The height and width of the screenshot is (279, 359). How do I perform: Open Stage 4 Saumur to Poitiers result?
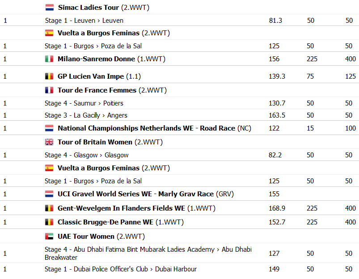click(x=84, y=103)
